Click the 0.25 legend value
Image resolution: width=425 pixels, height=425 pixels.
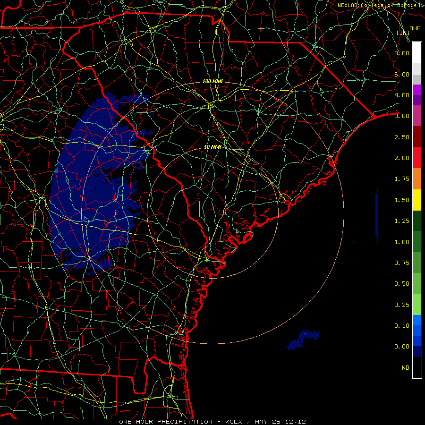(402, 305)
